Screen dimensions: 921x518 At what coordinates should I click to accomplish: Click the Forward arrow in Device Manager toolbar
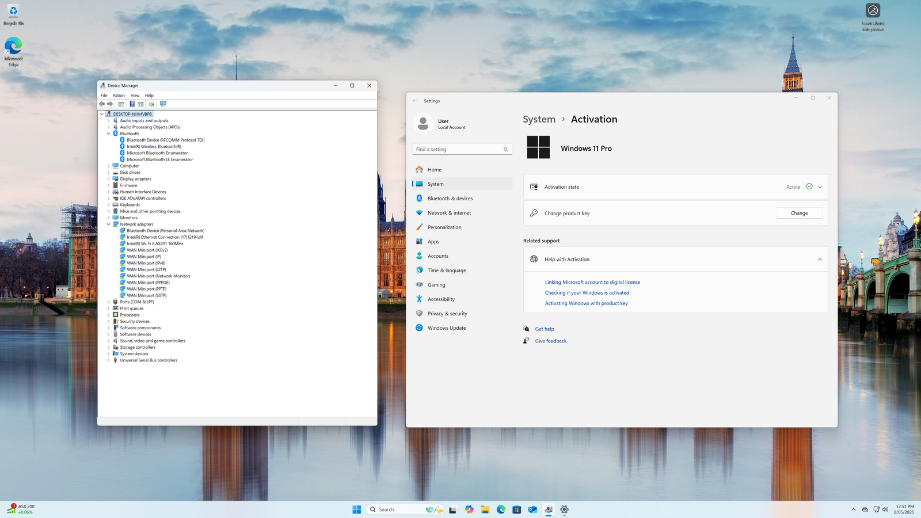pos(110,104)
